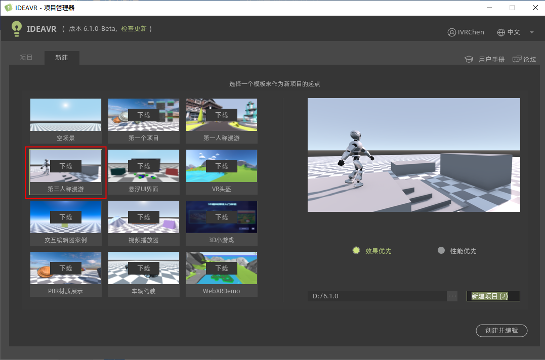Select the WebXRDemo template label

tap(222, 291)
